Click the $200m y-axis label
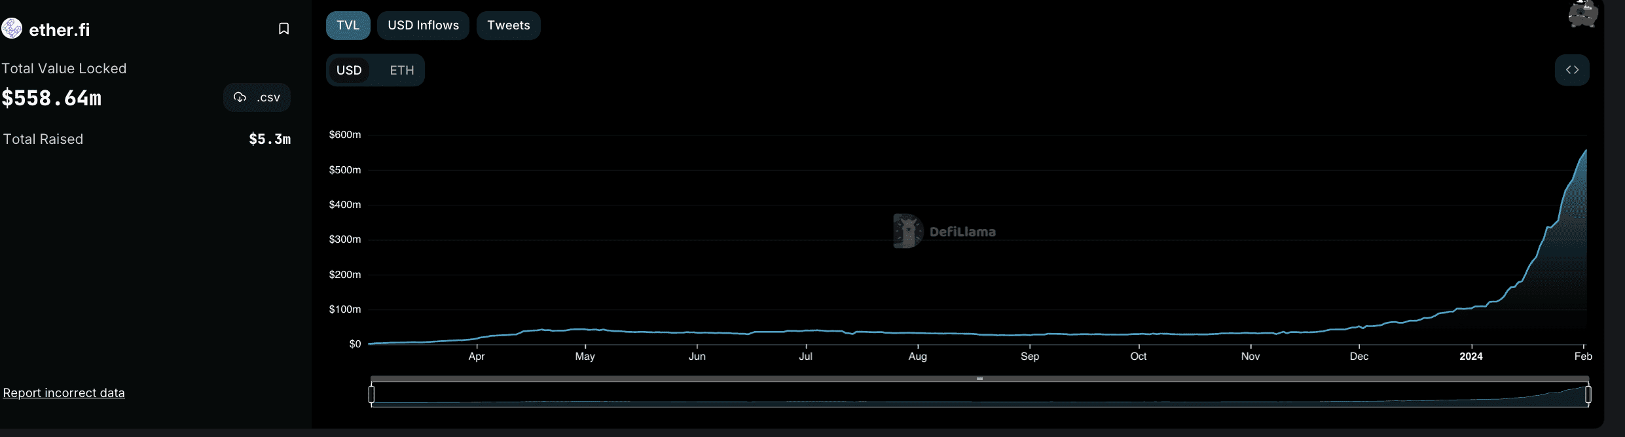Viewport: 1625px width, 437px height. coord(345,275)
